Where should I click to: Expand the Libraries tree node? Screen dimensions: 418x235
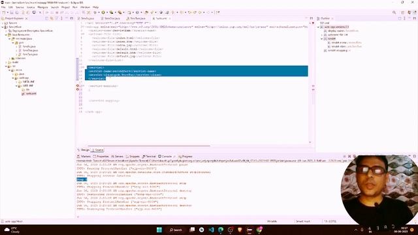click(10, 58)
